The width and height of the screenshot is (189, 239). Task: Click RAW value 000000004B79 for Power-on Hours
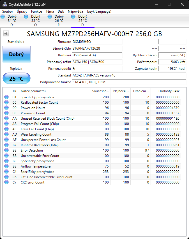167,108
